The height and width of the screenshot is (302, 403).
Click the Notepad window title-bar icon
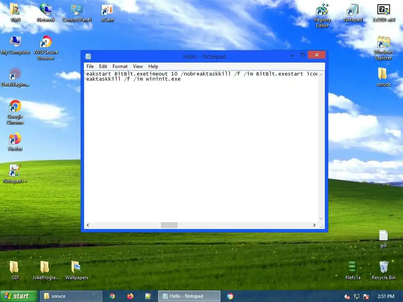click(88, 56)
